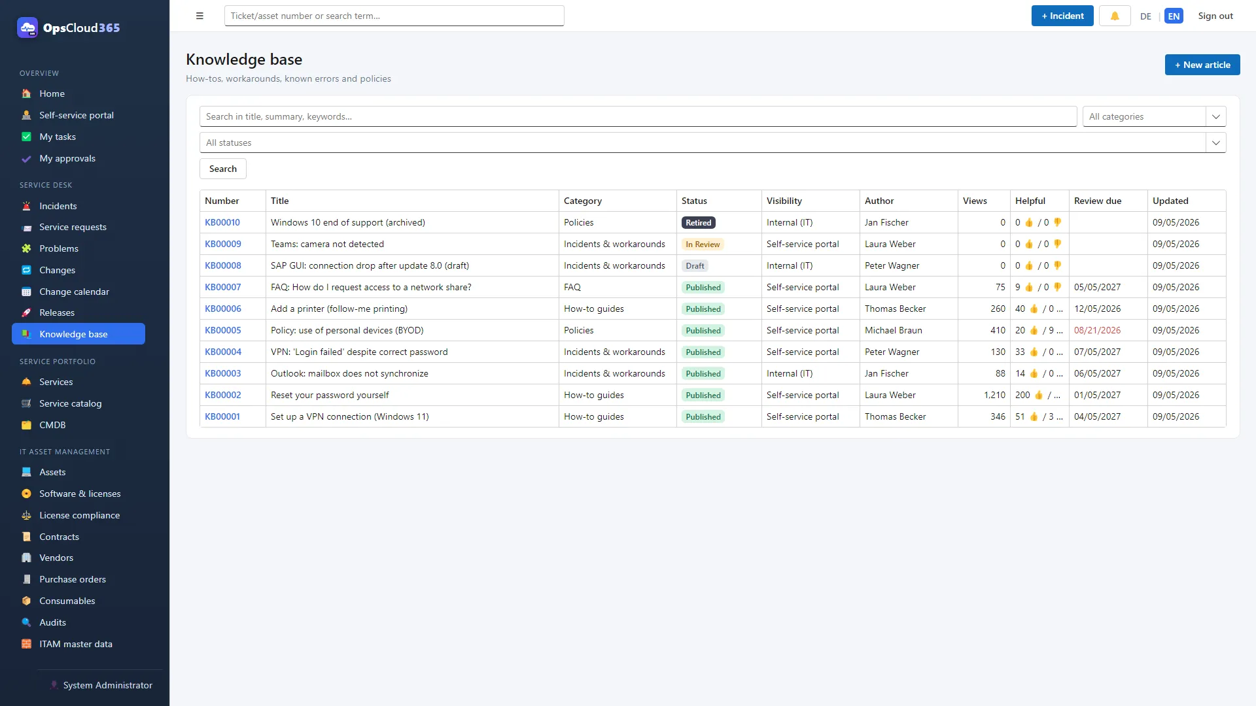
Task: Open article KB00010
Action: [222, 222]
